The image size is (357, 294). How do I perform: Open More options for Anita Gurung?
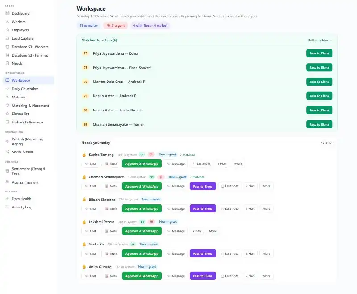(266, 276)
